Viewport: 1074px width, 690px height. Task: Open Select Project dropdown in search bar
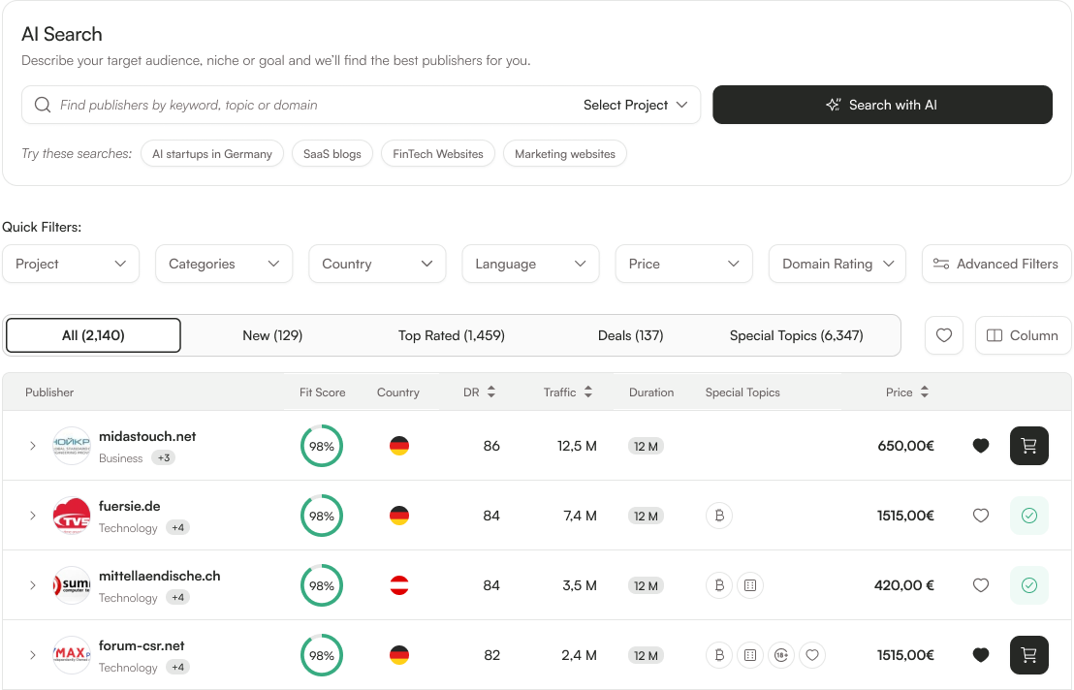635,105
